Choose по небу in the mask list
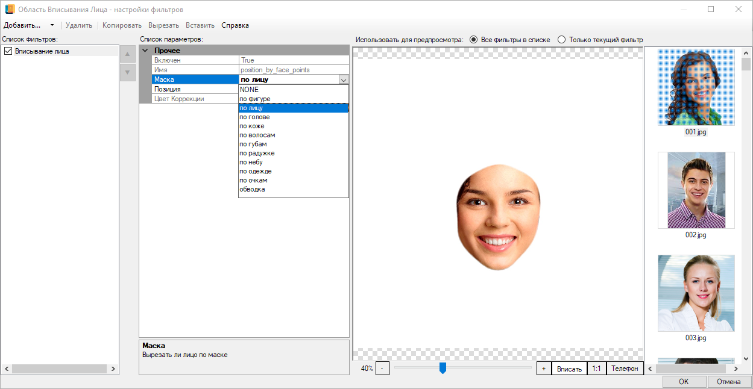The image size is (753, 389). (x=294, y=162)
